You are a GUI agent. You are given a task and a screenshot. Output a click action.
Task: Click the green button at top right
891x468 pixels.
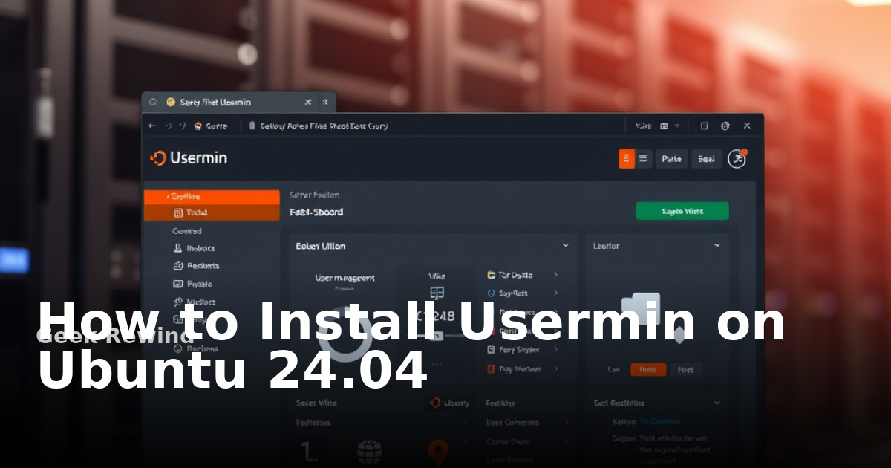click(682, 211)
